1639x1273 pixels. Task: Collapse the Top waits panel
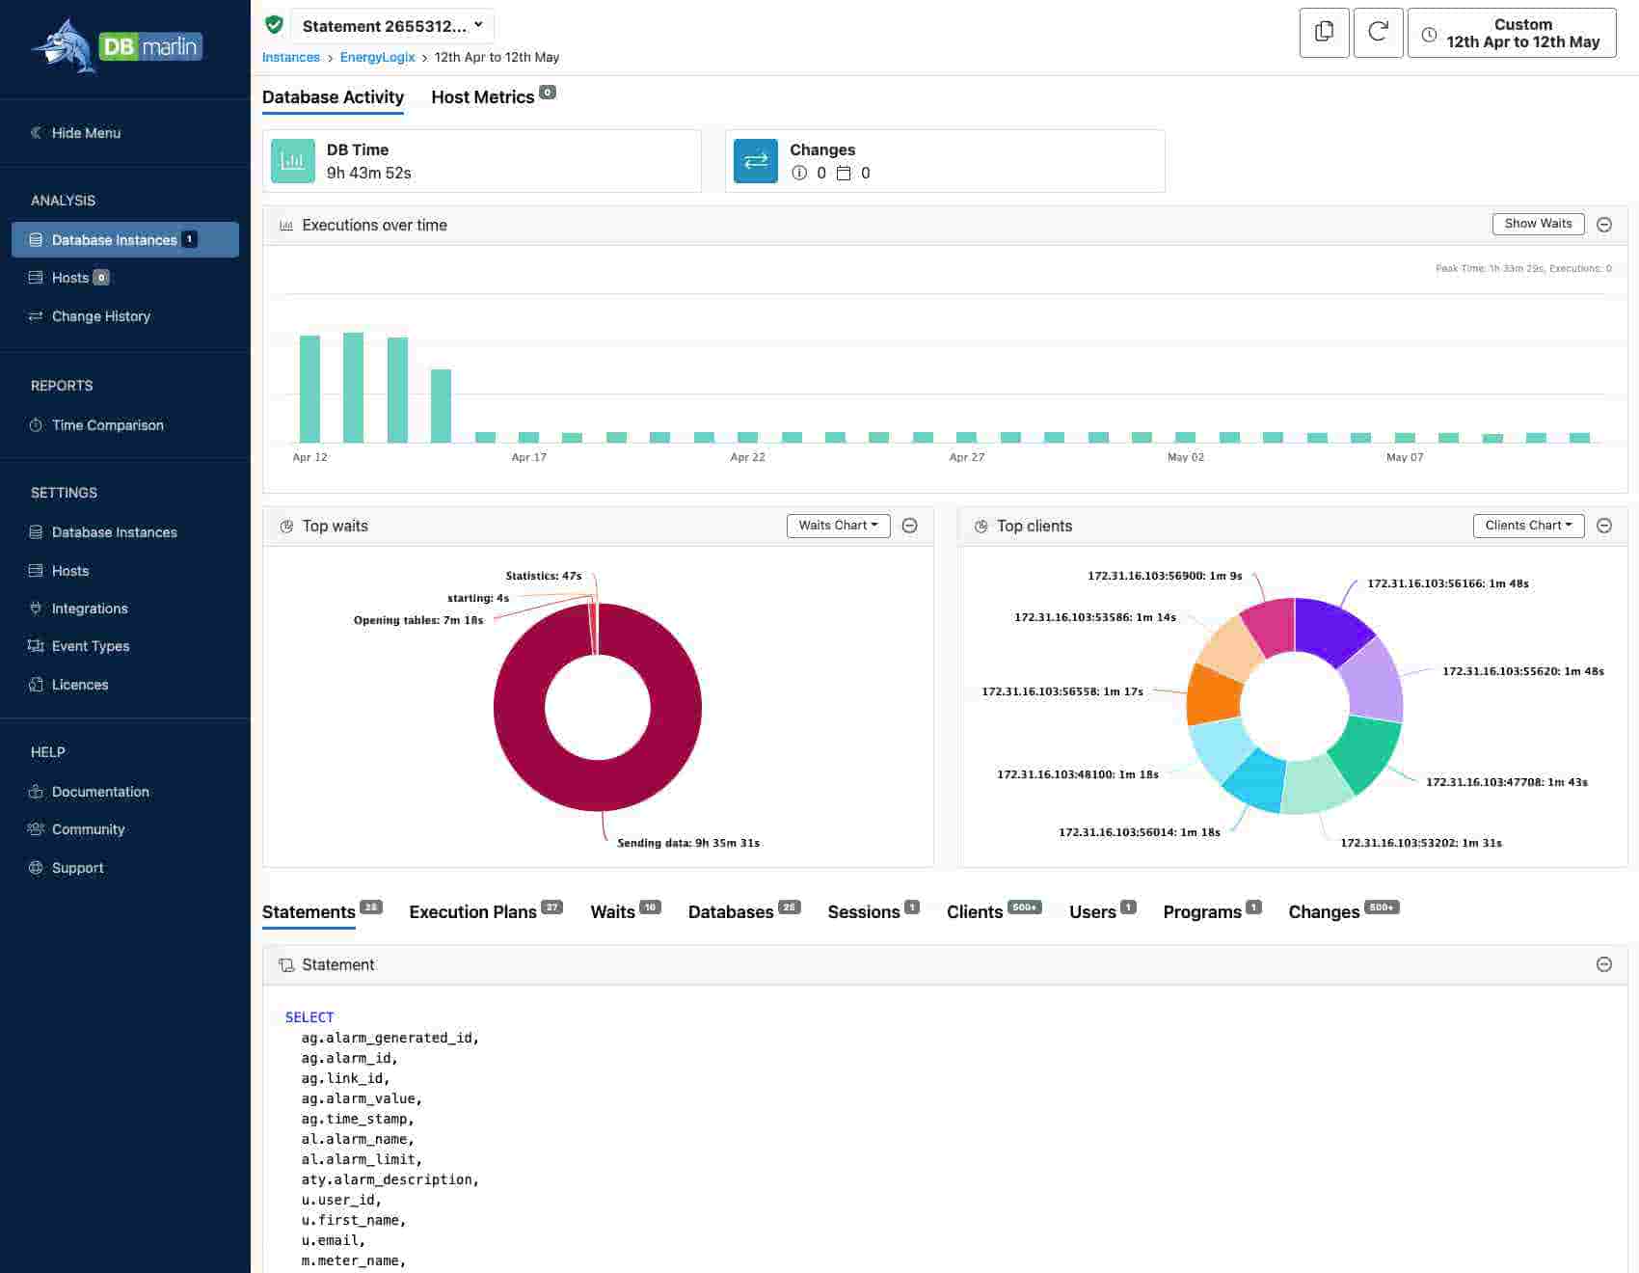coord(909,526)
